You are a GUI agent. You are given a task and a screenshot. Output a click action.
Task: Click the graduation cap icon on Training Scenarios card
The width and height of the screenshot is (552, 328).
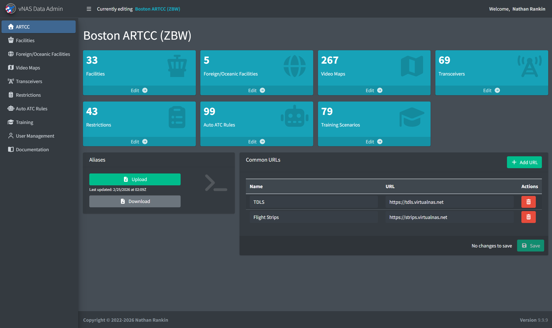(412, 117)
